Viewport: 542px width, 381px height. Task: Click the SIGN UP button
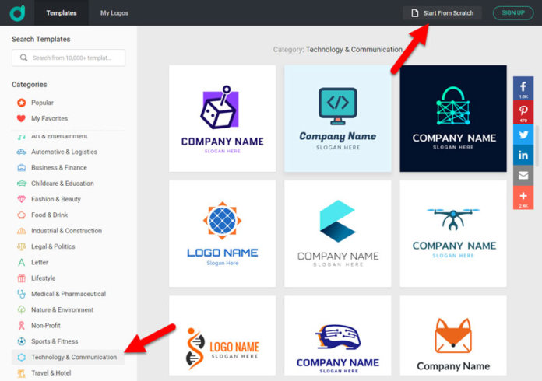513,13
